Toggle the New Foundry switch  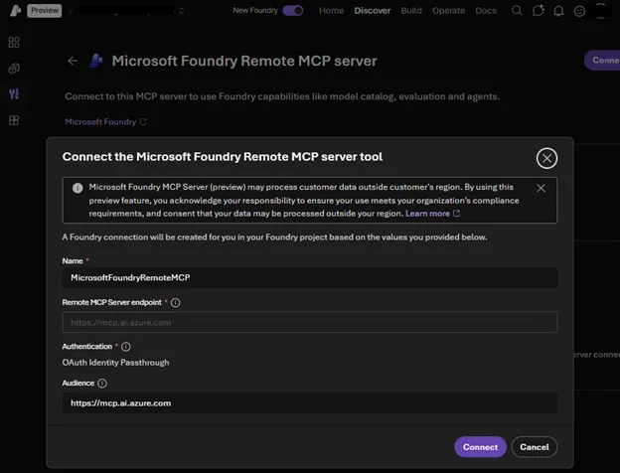(x=293, y=11)
